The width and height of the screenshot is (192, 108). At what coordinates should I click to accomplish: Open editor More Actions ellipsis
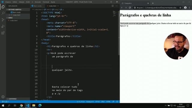(x=117, y=6)
